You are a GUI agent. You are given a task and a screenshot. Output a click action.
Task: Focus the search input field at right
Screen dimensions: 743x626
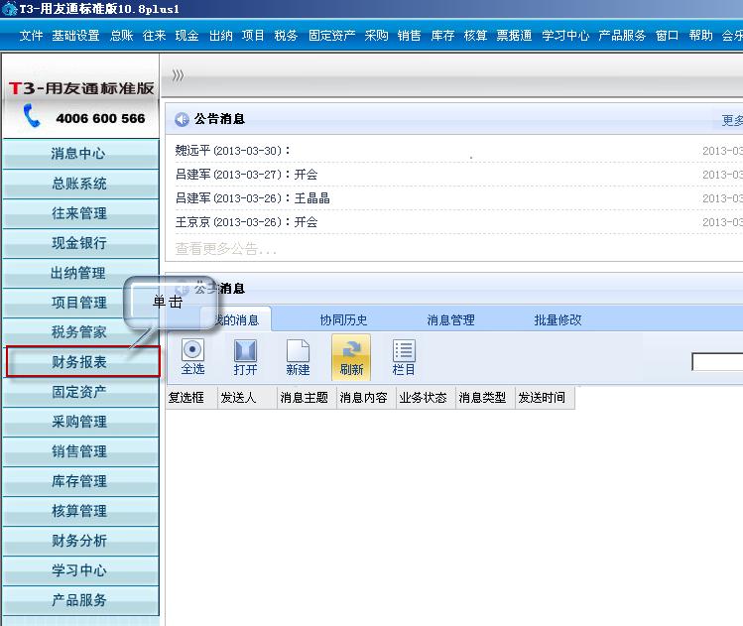tap(717, 362)
